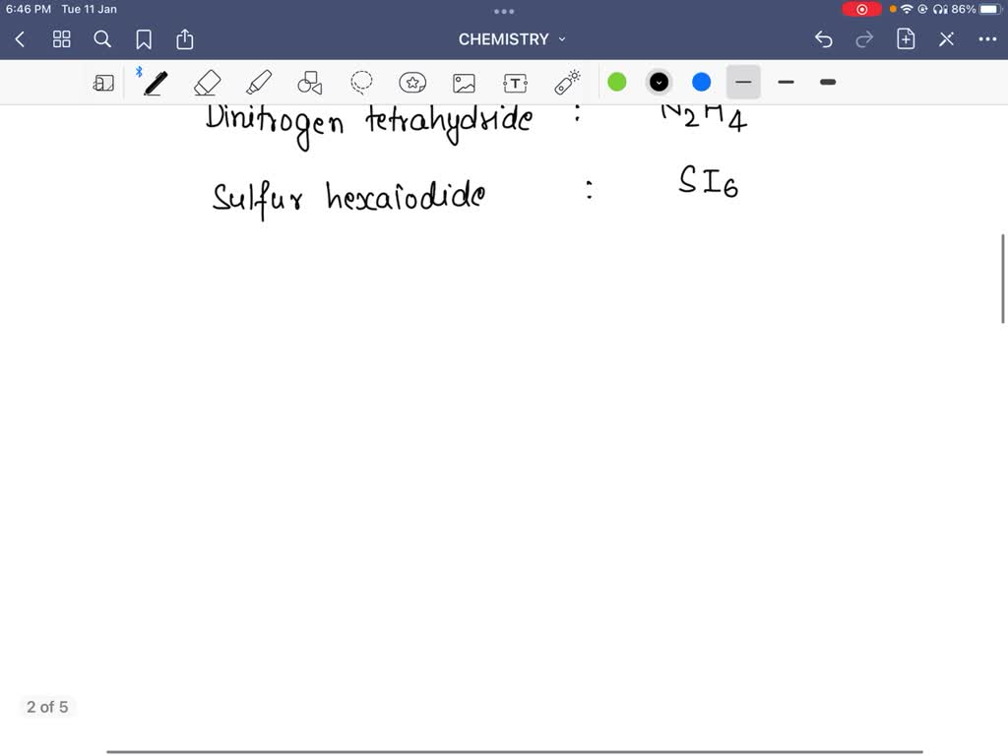Open search in the notebook

(x=102, y=39)
